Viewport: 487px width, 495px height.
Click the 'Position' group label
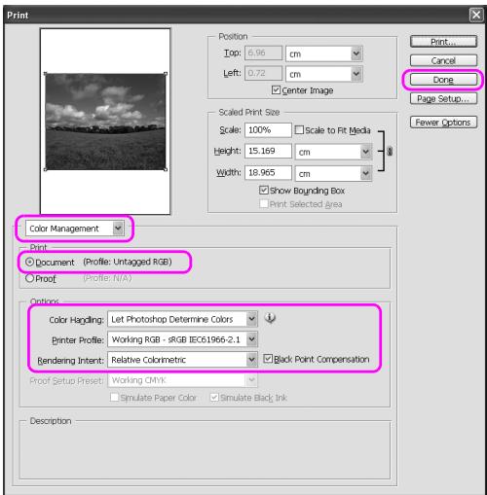(233, 36)
